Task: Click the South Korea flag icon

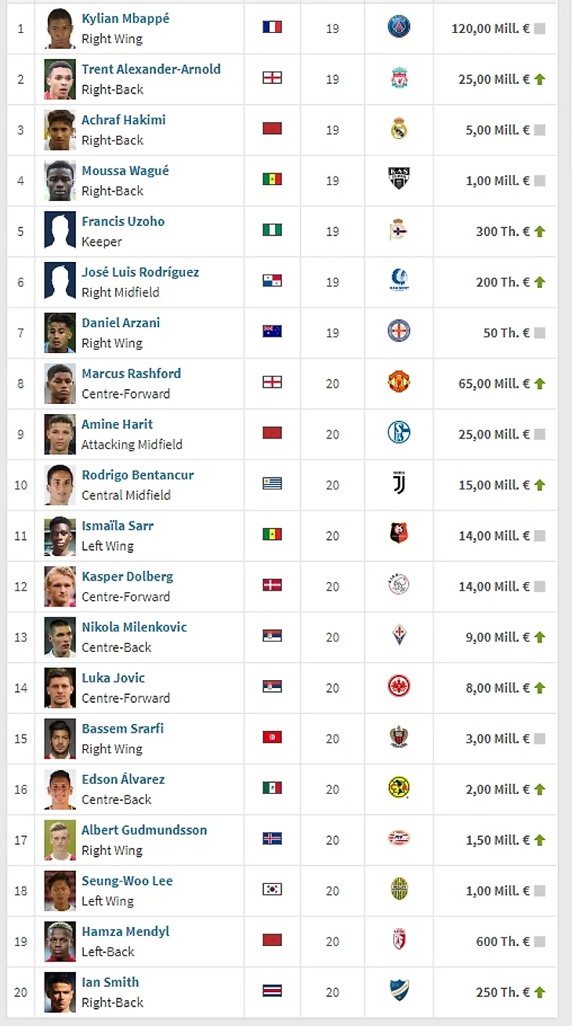Action: point(272,890)
